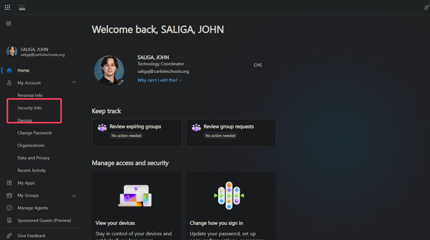Open Change Password page
The width and height of the screenshot is (430, 240).
34,133
